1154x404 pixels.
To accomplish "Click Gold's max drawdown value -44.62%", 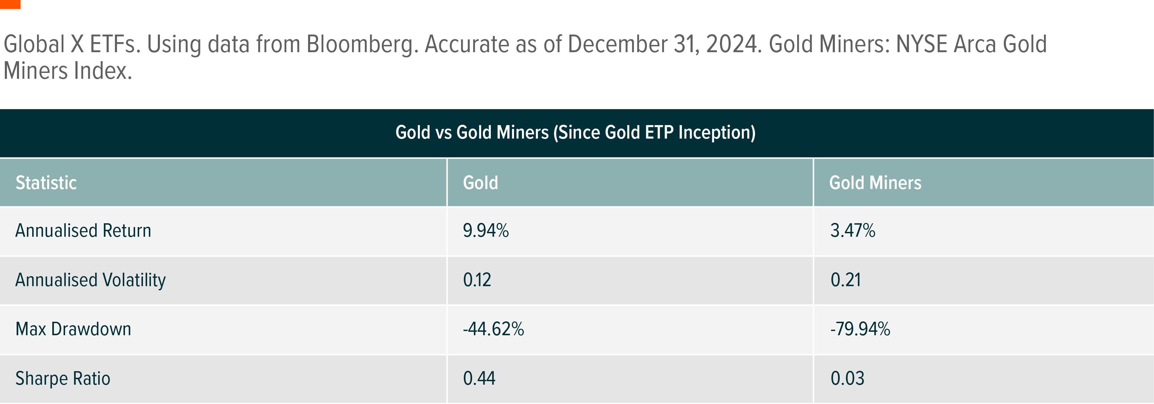I will [493, 329].
